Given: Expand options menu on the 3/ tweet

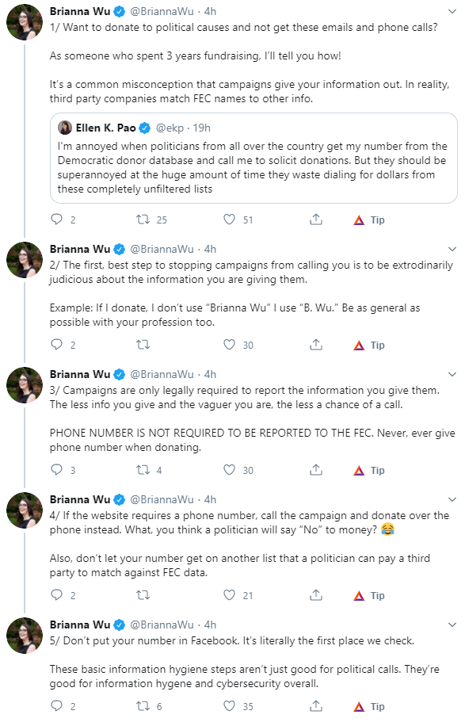Looking at the screenshot, I should (452, 374).
